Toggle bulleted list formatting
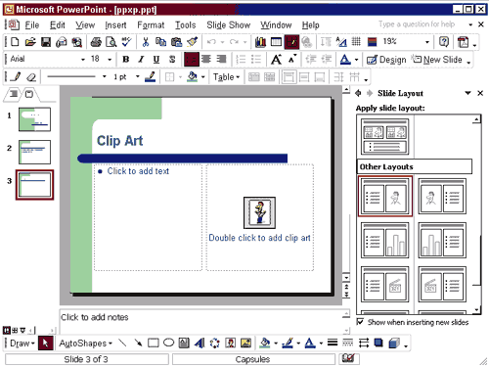The height and width of the screenshot is (367, 489). click(256, 60)
